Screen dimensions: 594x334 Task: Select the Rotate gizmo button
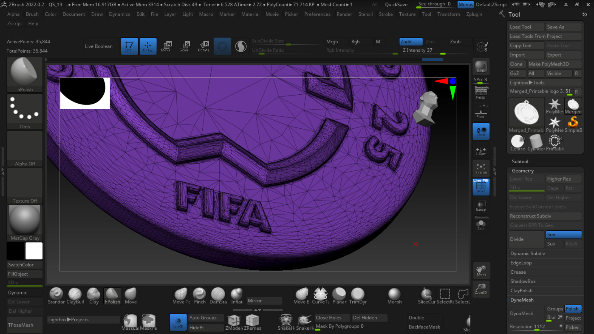[x=204, y=46]
